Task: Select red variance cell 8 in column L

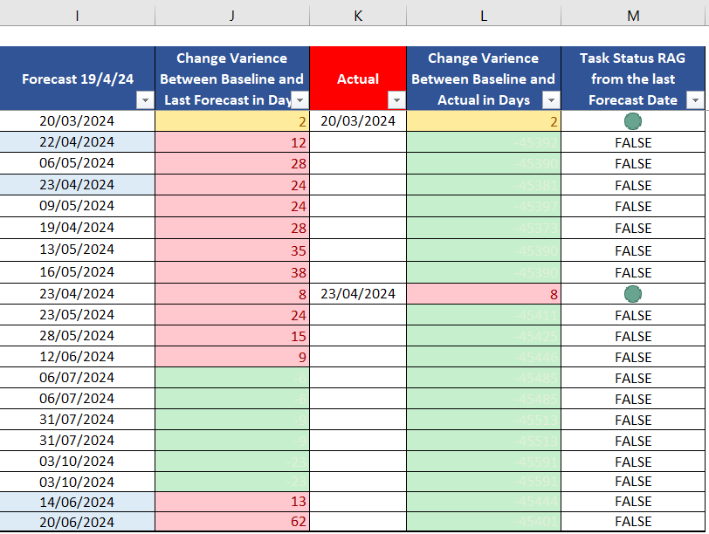Action: click(x=484, y=294)
